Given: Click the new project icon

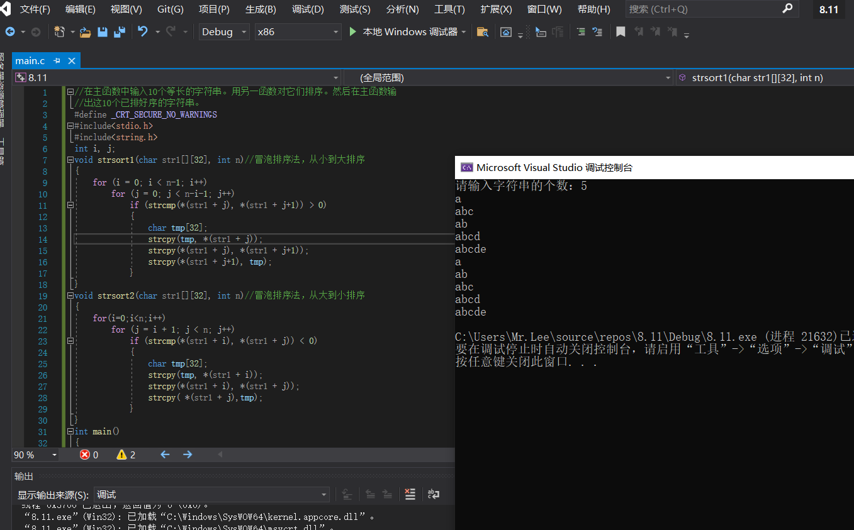Looking at the screenshot, I should point(60,31).
